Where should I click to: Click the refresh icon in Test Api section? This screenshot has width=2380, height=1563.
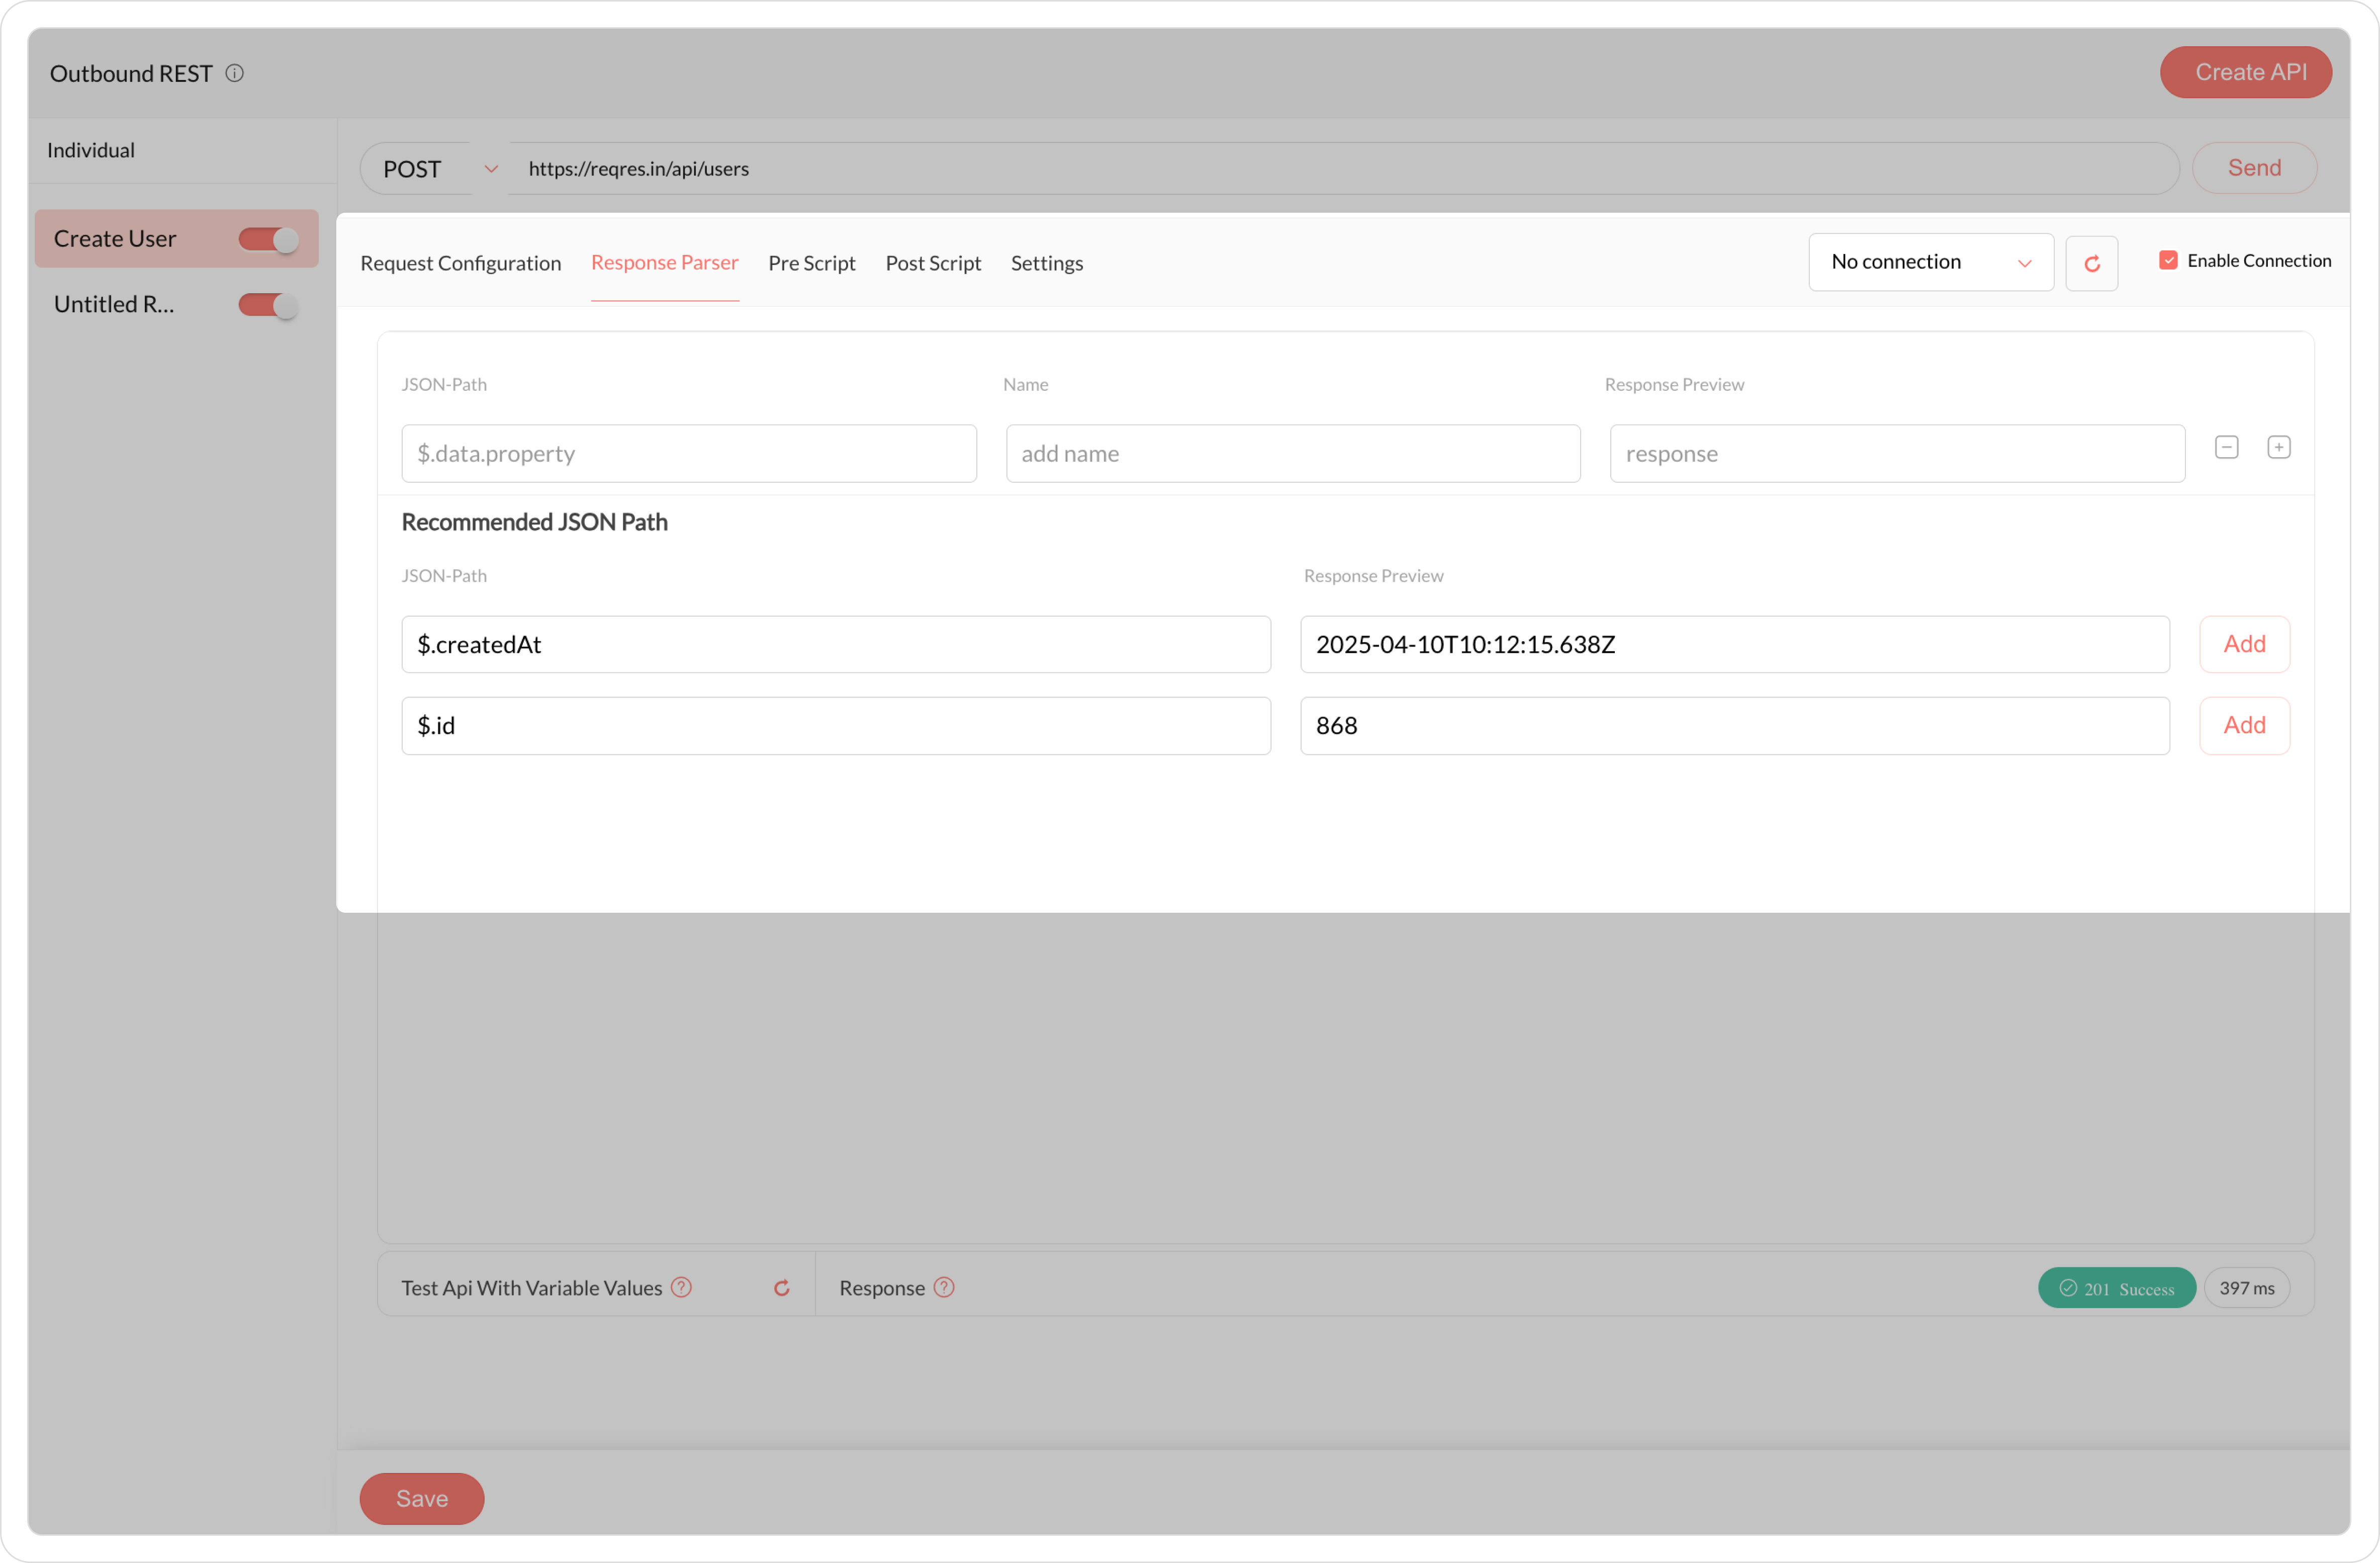(782, 1288)
